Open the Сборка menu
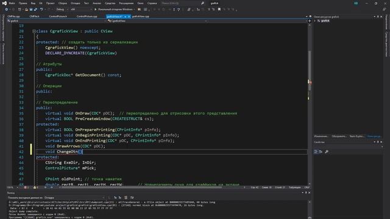This screenshot has width=390, height=219. tap(63, 3)
